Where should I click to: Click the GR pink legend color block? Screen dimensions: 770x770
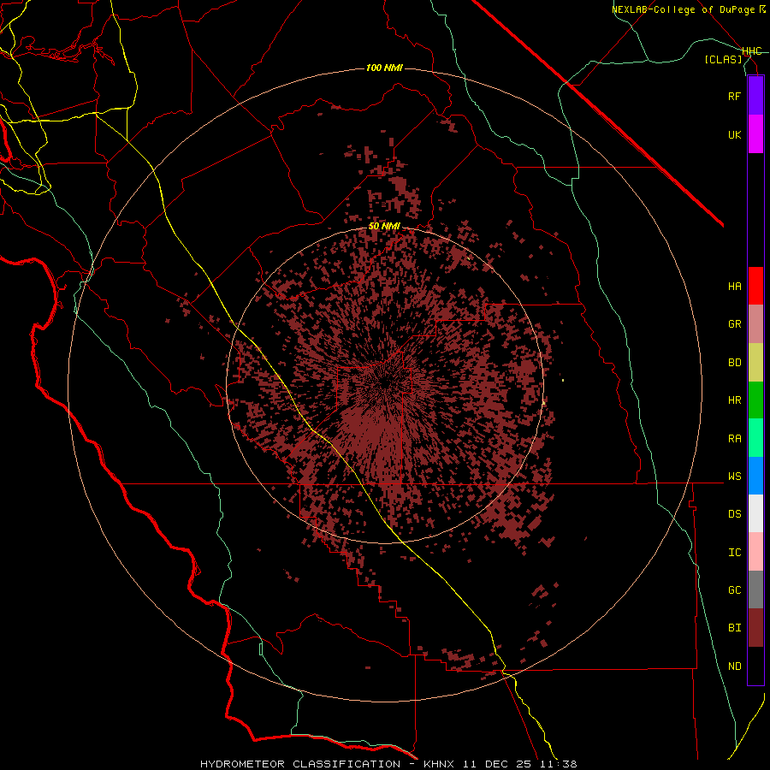(x=755, y=324)
